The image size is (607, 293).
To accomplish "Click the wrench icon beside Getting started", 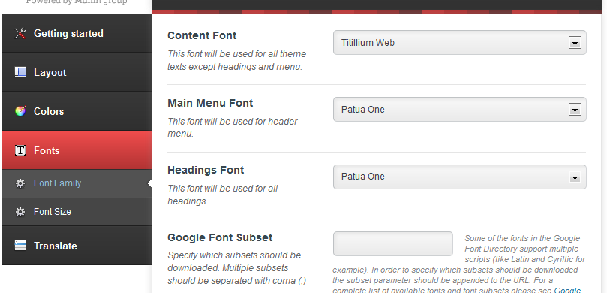I will click(x=20, y=33).
